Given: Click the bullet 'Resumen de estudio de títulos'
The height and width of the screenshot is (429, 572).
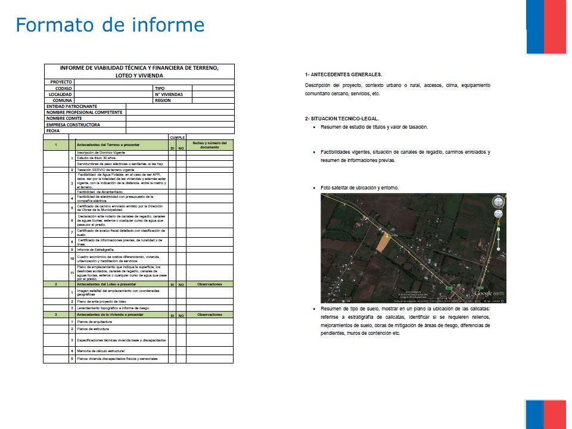Looking at the screenshot, I should (x=374, y=127).
